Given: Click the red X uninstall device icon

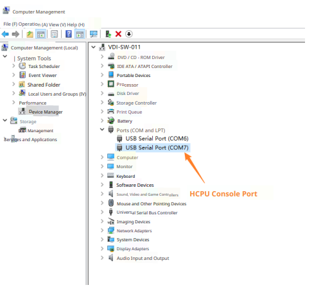Looking at the screenshot, I should (118, 34).
